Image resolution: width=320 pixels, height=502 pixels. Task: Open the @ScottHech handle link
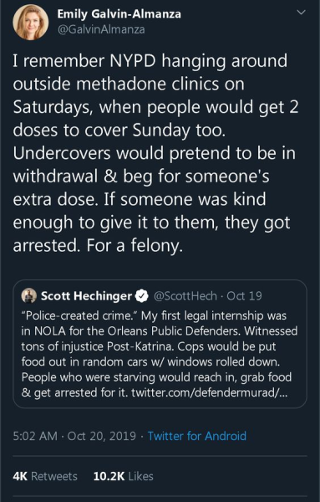pyautogui.click(x=185, y=296)
